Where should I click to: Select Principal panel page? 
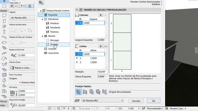click(x=54, y=40)
